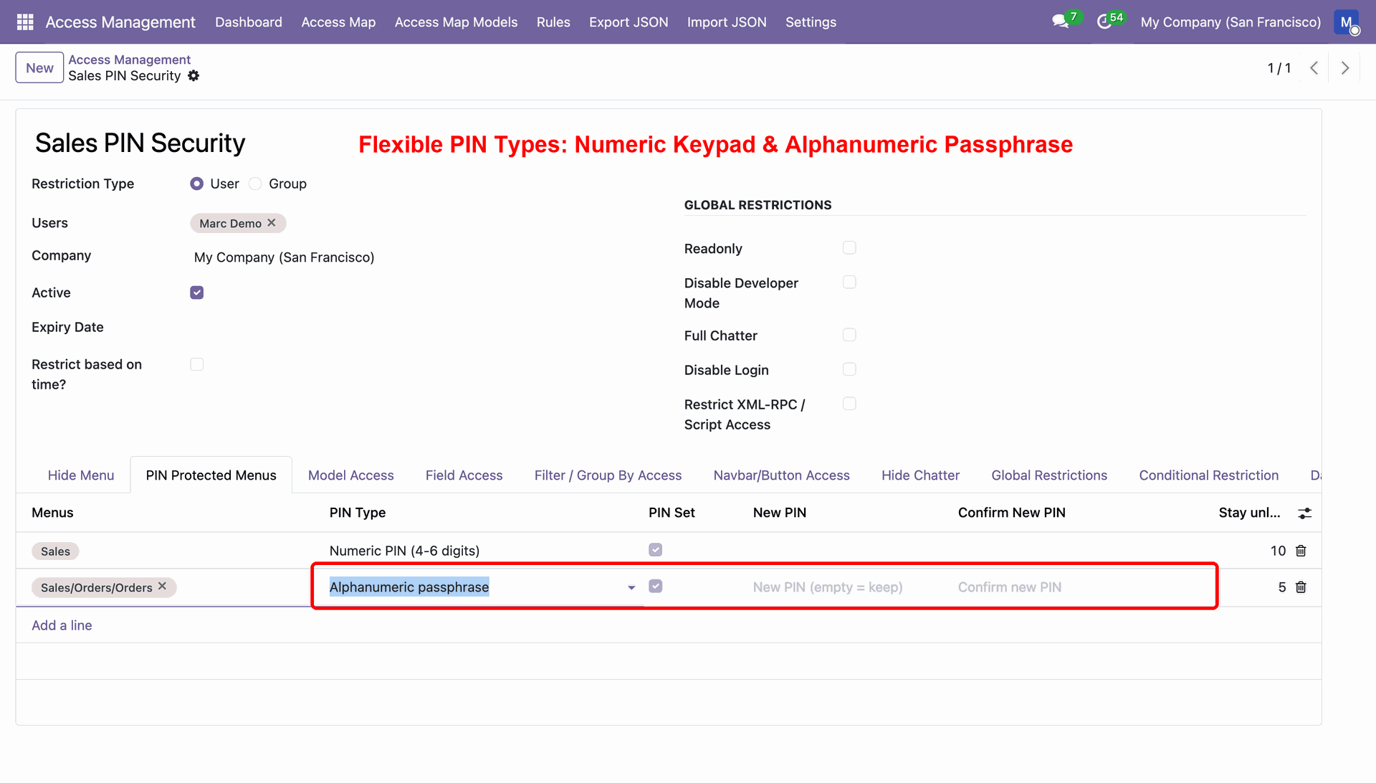Enable the Readonly checkbox

(x=849, y=248)
